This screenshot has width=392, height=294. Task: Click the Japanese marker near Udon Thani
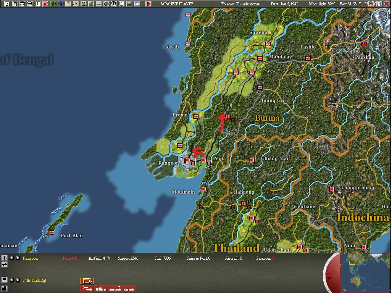300,247
